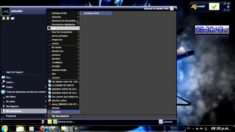Open the Xion folder
This screenshot has width=235, height=132.
tap(64, 74)
